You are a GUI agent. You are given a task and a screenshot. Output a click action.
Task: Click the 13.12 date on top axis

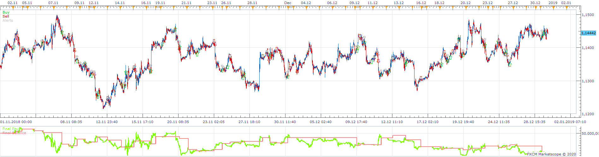point(399,3)
